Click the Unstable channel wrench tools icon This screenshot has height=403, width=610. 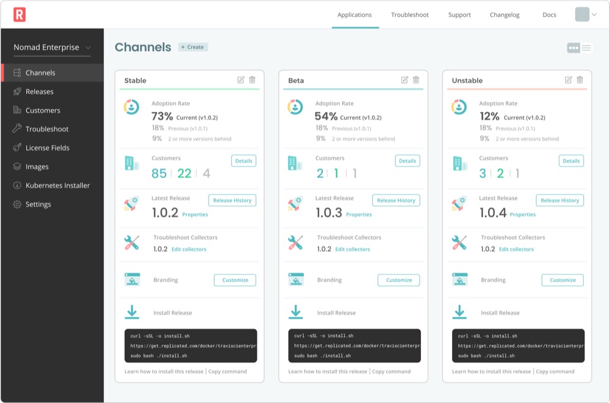point(459,243)
